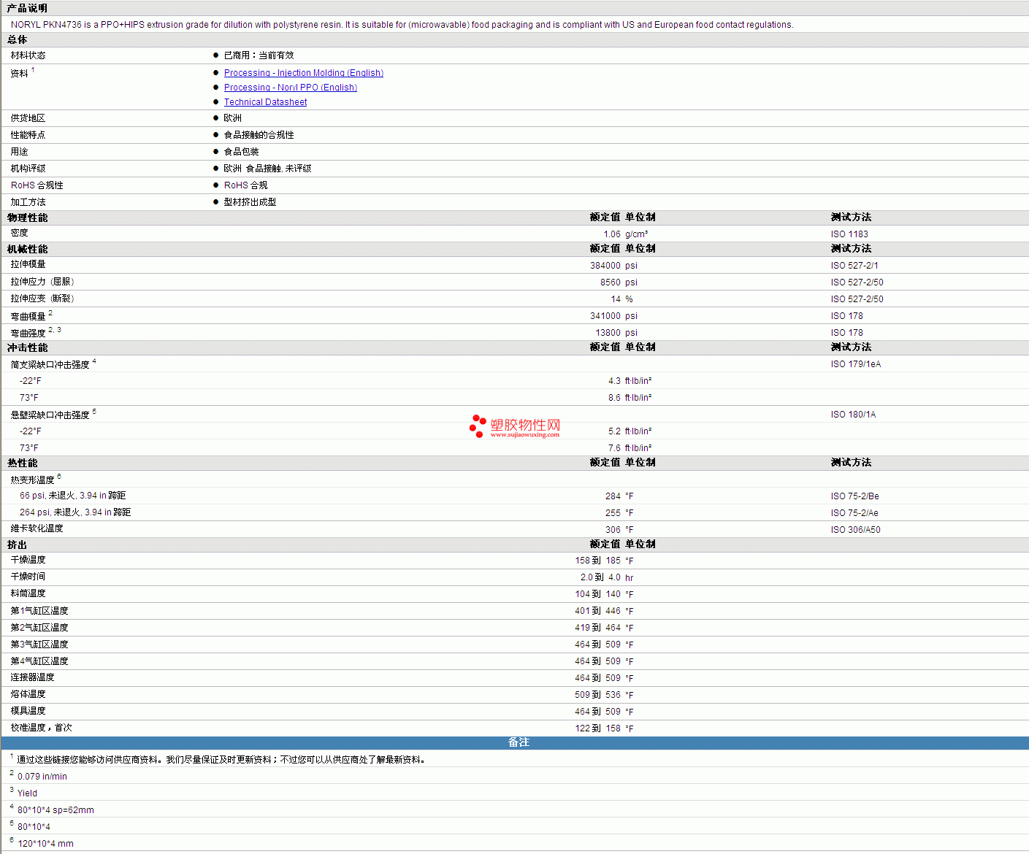The image size is (1029, 854).
Task: Select ISO 306/A50 test method
Action: tap(855, 530)
